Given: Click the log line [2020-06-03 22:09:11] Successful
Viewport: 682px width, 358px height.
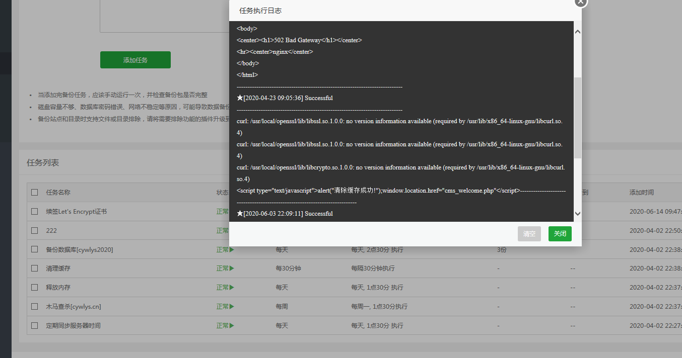Looking at the screenshot, I should (285, 214).
